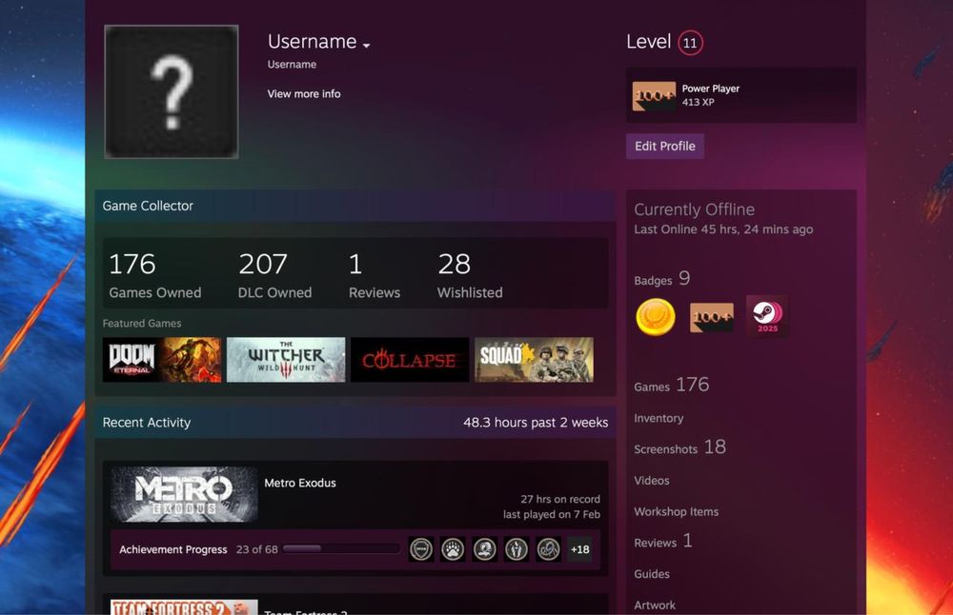Open the Metro Exodus title link
953x615 pixels.
(x=300, y=484)
